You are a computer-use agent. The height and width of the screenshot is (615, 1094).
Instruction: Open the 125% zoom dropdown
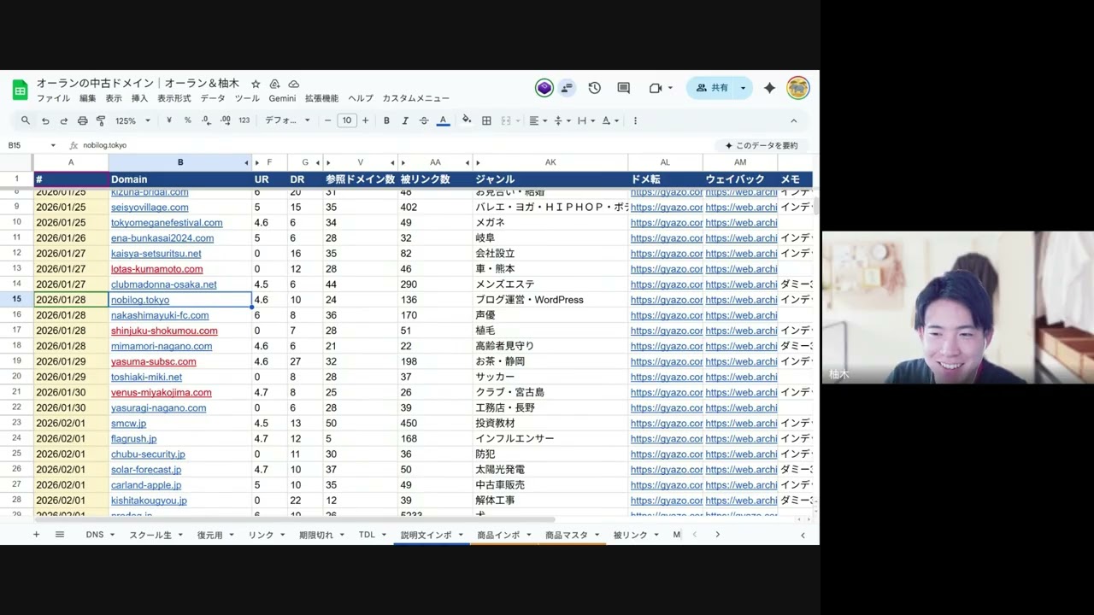pyautogui.click(x=132, y=120)
